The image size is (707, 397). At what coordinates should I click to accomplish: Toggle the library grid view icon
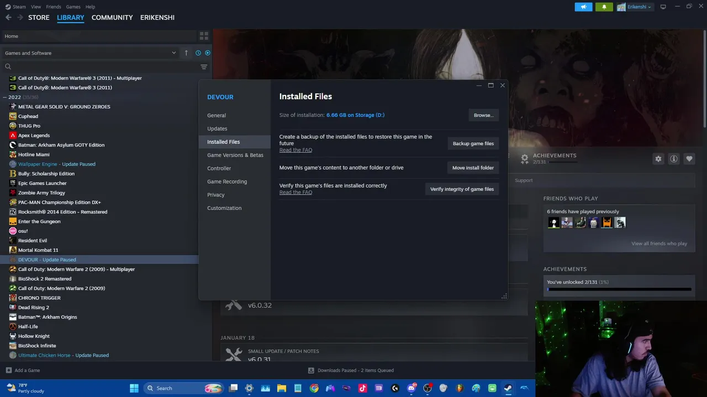click(204, 36)
